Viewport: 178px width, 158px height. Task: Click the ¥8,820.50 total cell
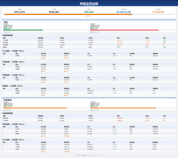click(90, 93)
